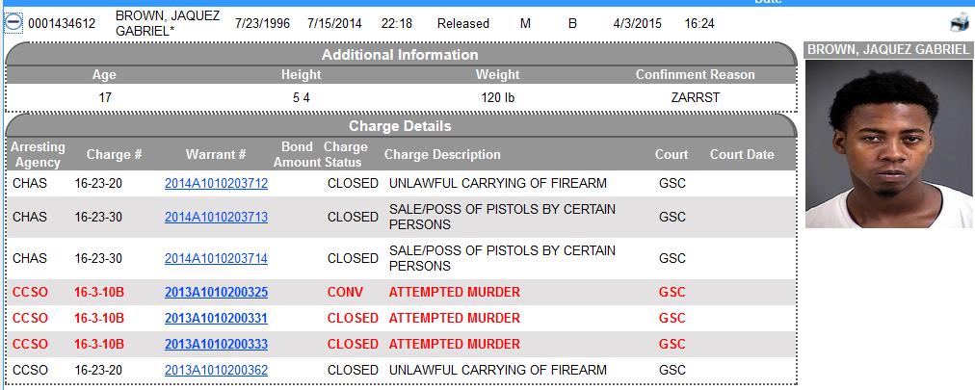Click the Court Date column header
Image resolution: width=975 pixels, height=390 pixels.
pos(742,154)
